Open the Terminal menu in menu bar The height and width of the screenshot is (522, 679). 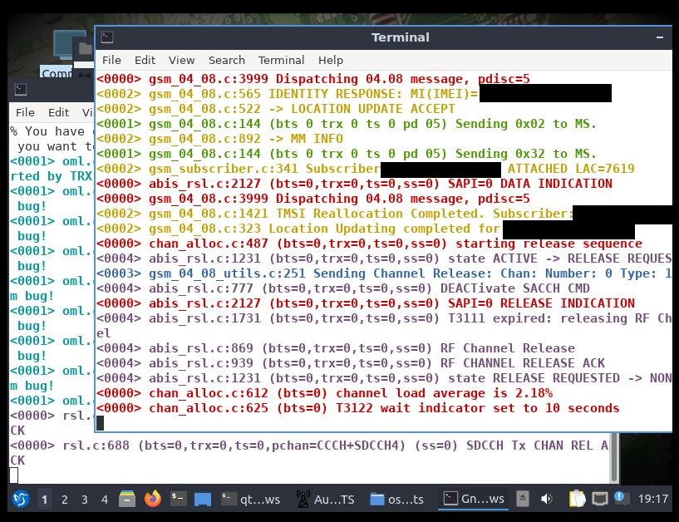[281, 60]
